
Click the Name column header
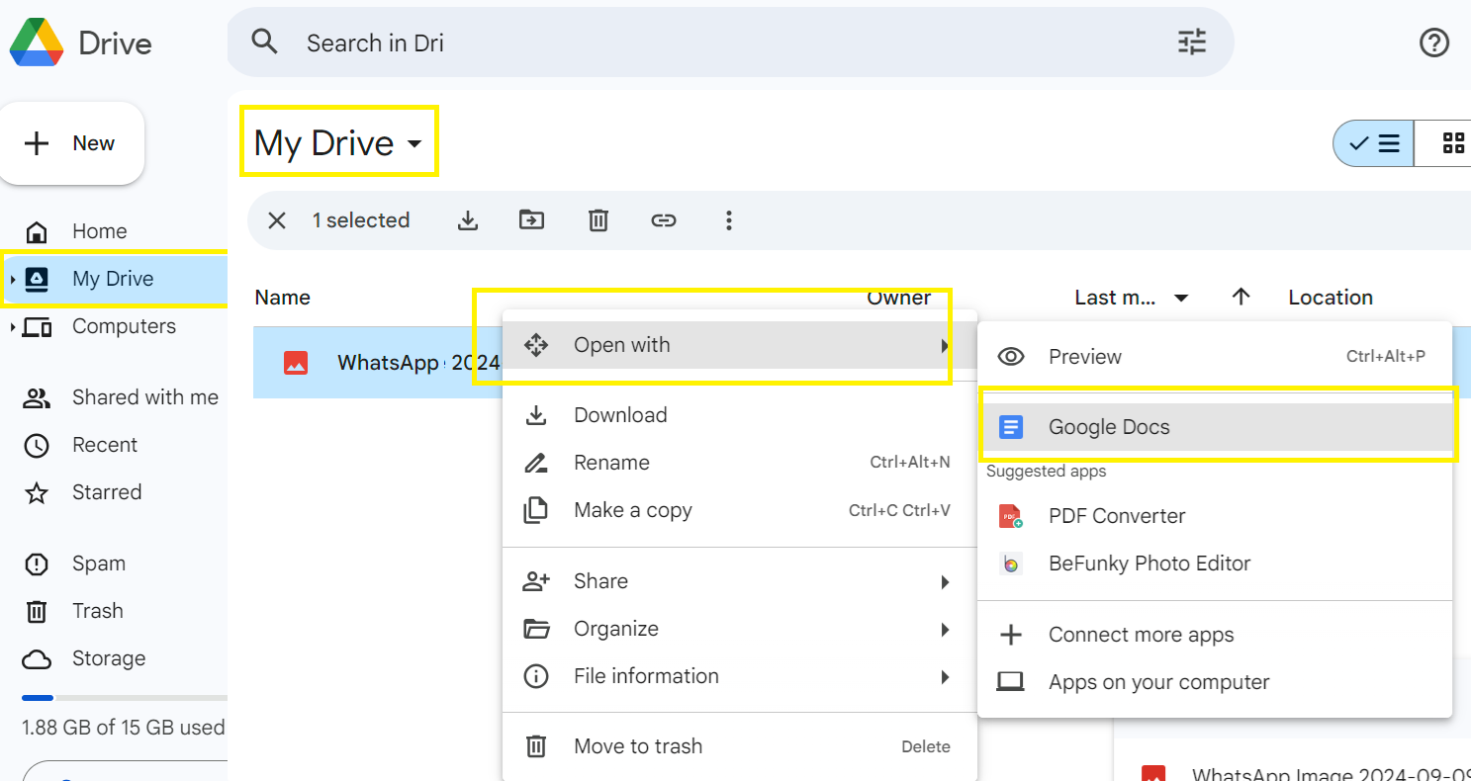pyautogui.click(x=282, y=298)
